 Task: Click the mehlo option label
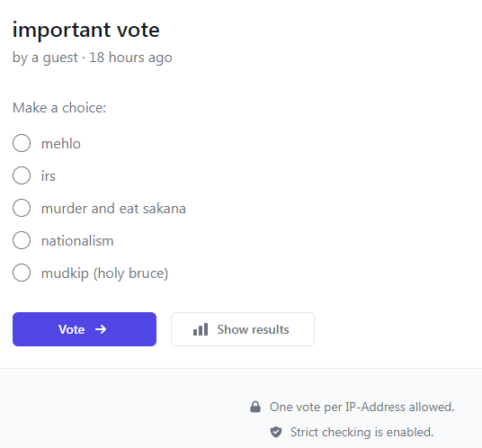[61, 144]
